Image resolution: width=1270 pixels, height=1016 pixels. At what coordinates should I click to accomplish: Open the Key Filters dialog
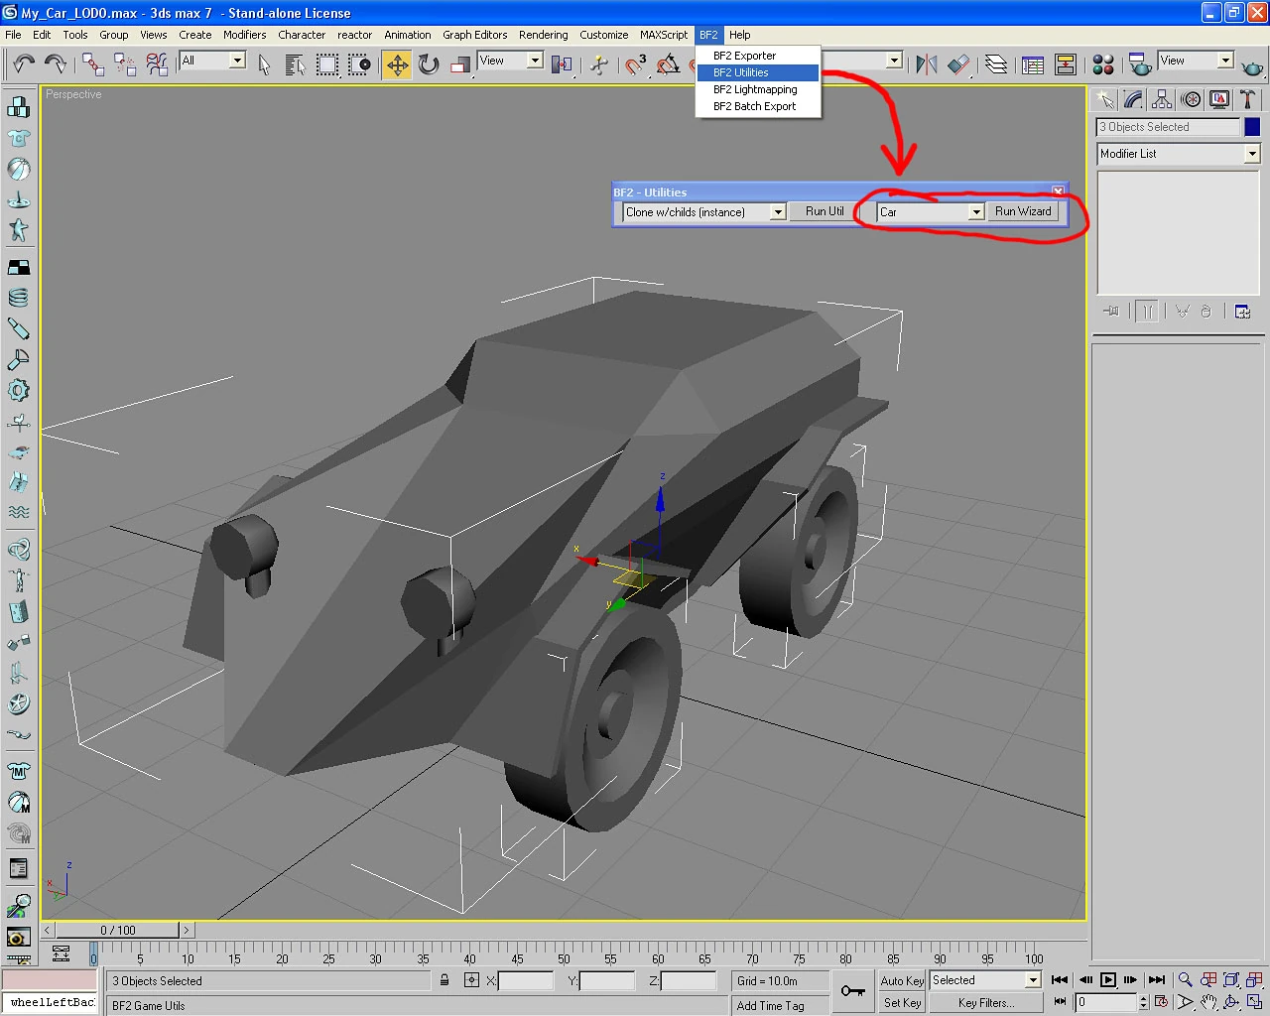point(985,1003)
